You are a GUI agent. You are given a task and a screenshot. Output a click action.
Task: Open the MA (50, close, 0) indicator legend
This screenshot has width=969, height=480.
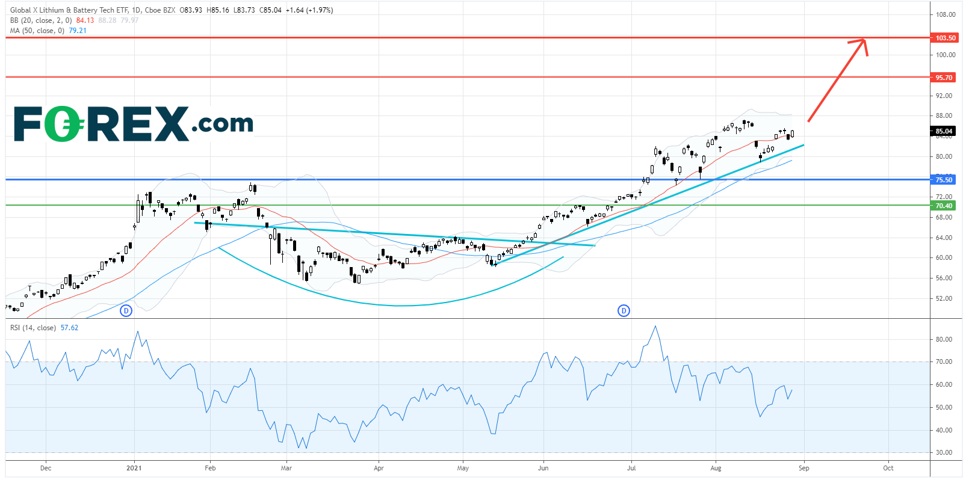[x=37, y=31]
